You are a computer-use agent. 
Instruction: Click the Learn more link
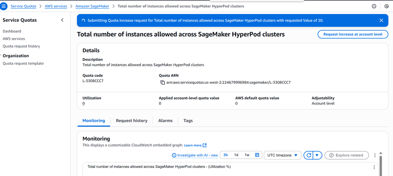pyautogui.click(x=193, y=145)
